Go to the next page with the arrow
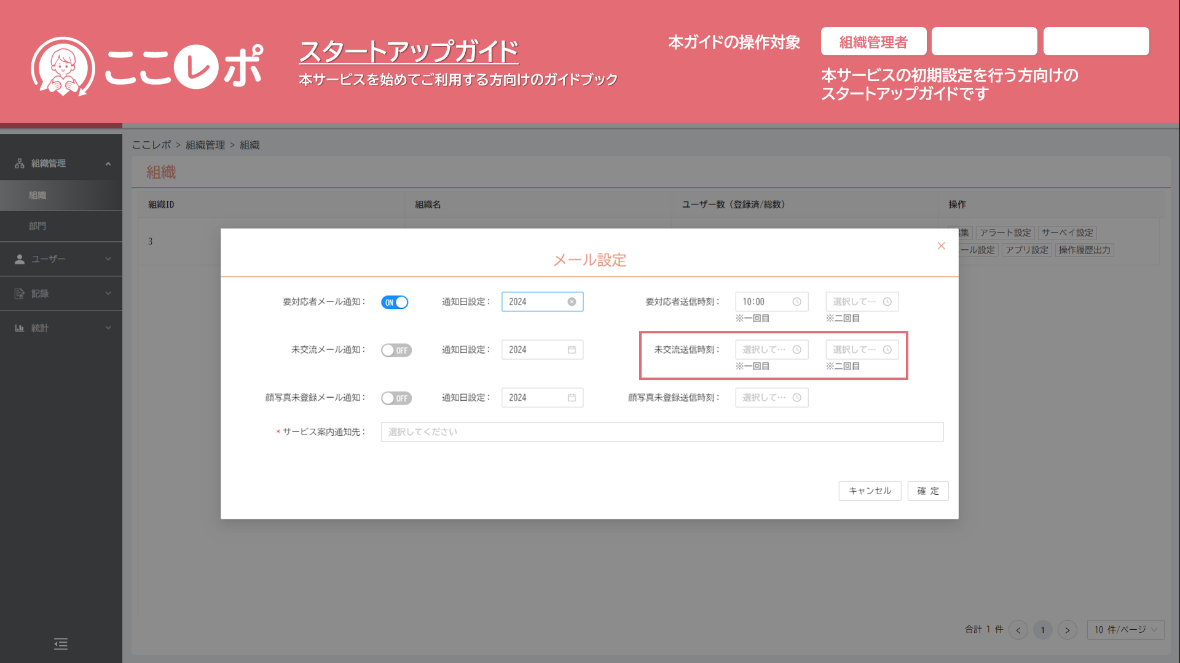The width and height of the screenshot is (1180, 663). pyautogui.click(x=1067, y=630)
